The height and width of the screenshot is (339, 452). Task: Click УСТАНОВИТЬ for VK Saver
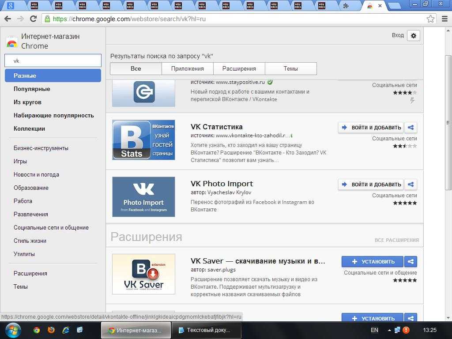373,261
